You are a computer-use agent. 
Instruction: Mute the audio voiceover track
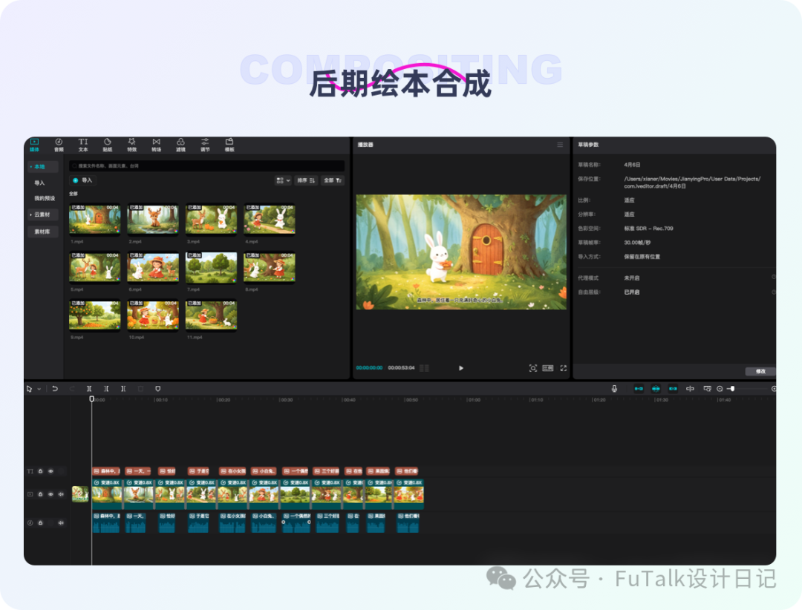[x=61, y=522]
